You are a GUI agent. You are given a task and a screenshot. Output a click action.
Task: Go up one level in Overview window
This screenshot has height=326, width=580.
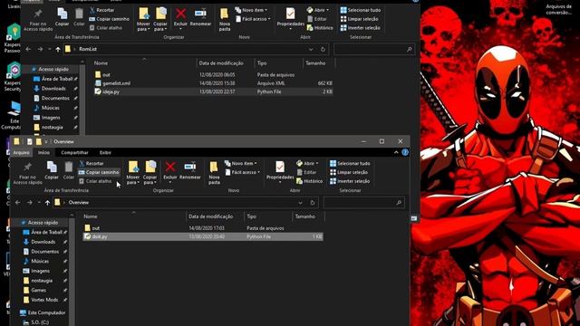coord(47,203)
